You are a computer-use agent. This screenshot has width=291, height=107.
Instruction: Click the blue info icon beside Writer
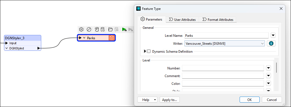point(271,43)
